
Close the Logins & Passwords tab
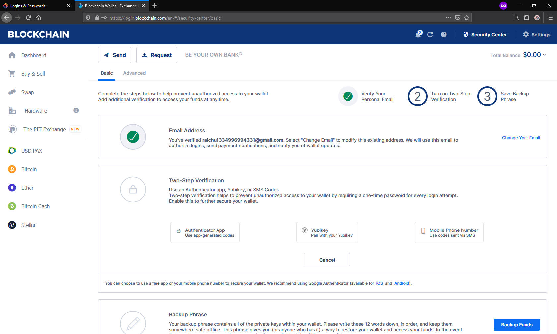(69, 6)
